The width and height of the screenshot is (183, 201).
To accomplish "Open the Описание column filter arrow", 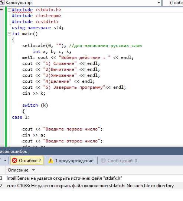I will [33, 170].
